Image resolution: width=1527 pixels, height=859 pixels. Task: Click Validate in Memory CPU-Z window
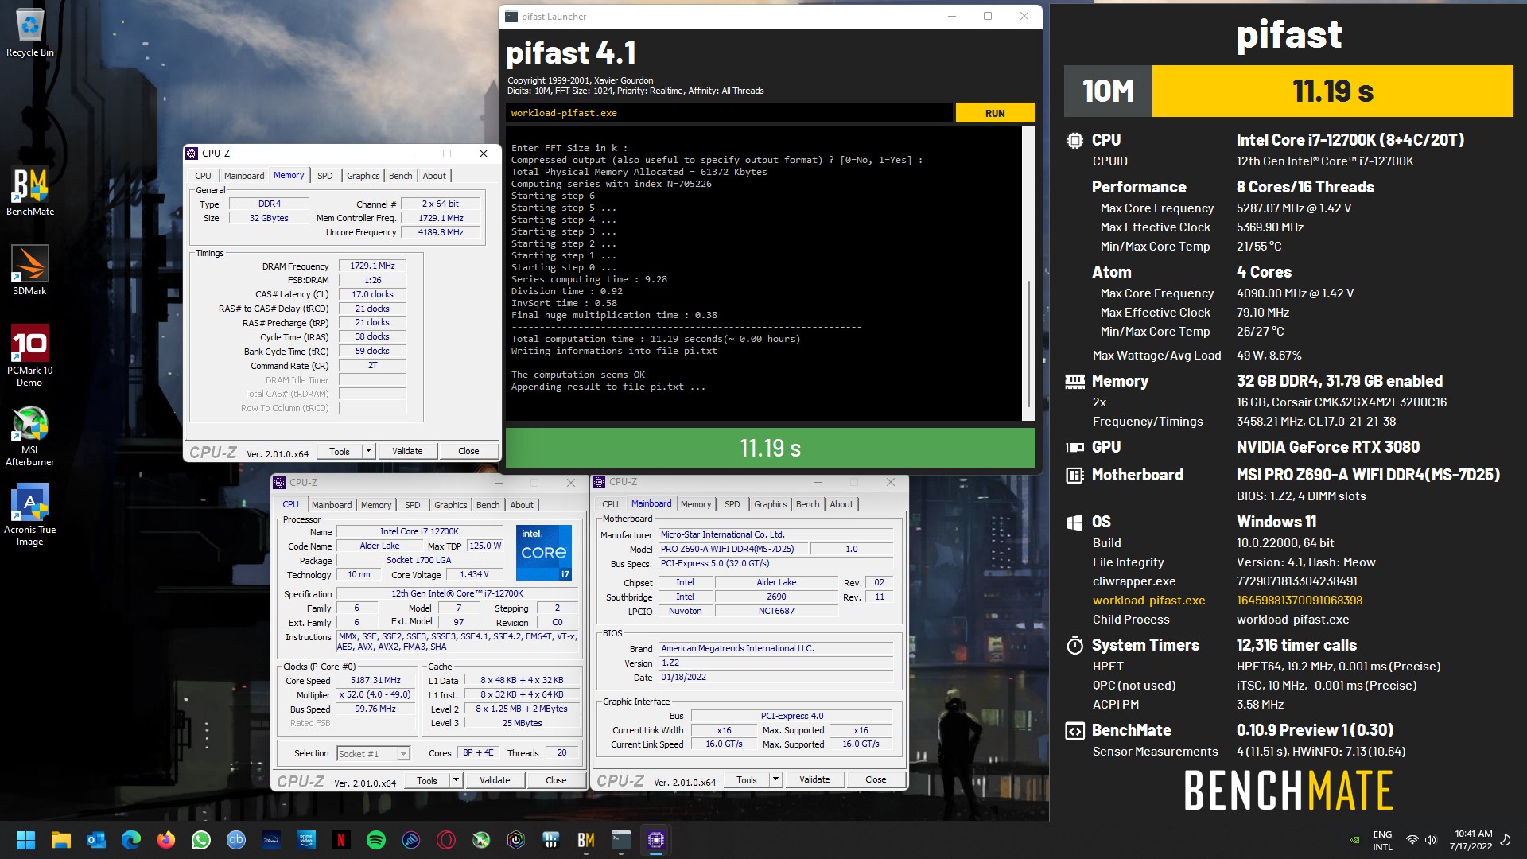(407, 451)
